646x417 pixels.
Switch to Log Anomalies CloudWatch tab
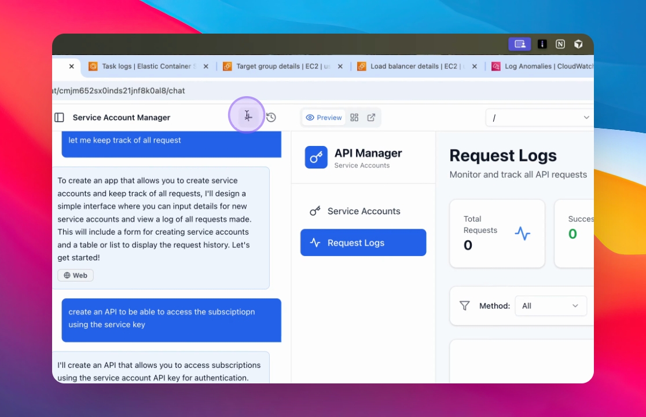tap(542, 67)
